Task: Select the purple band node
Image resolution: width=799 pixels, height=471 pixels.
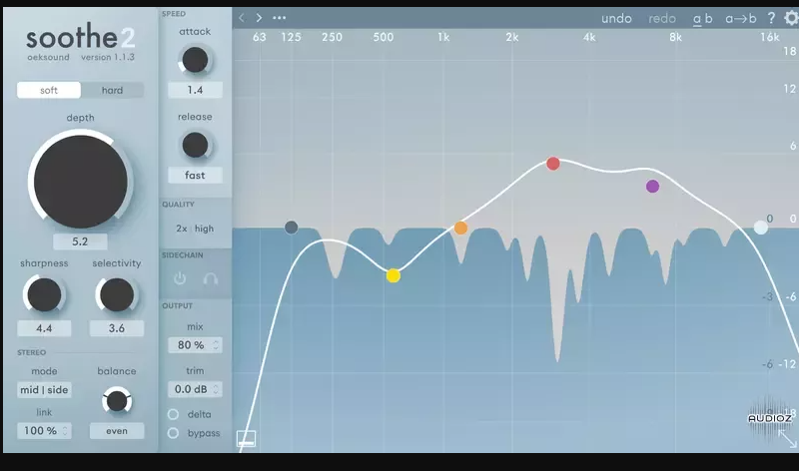Action: pyautogui.click(x=652, y=187)
